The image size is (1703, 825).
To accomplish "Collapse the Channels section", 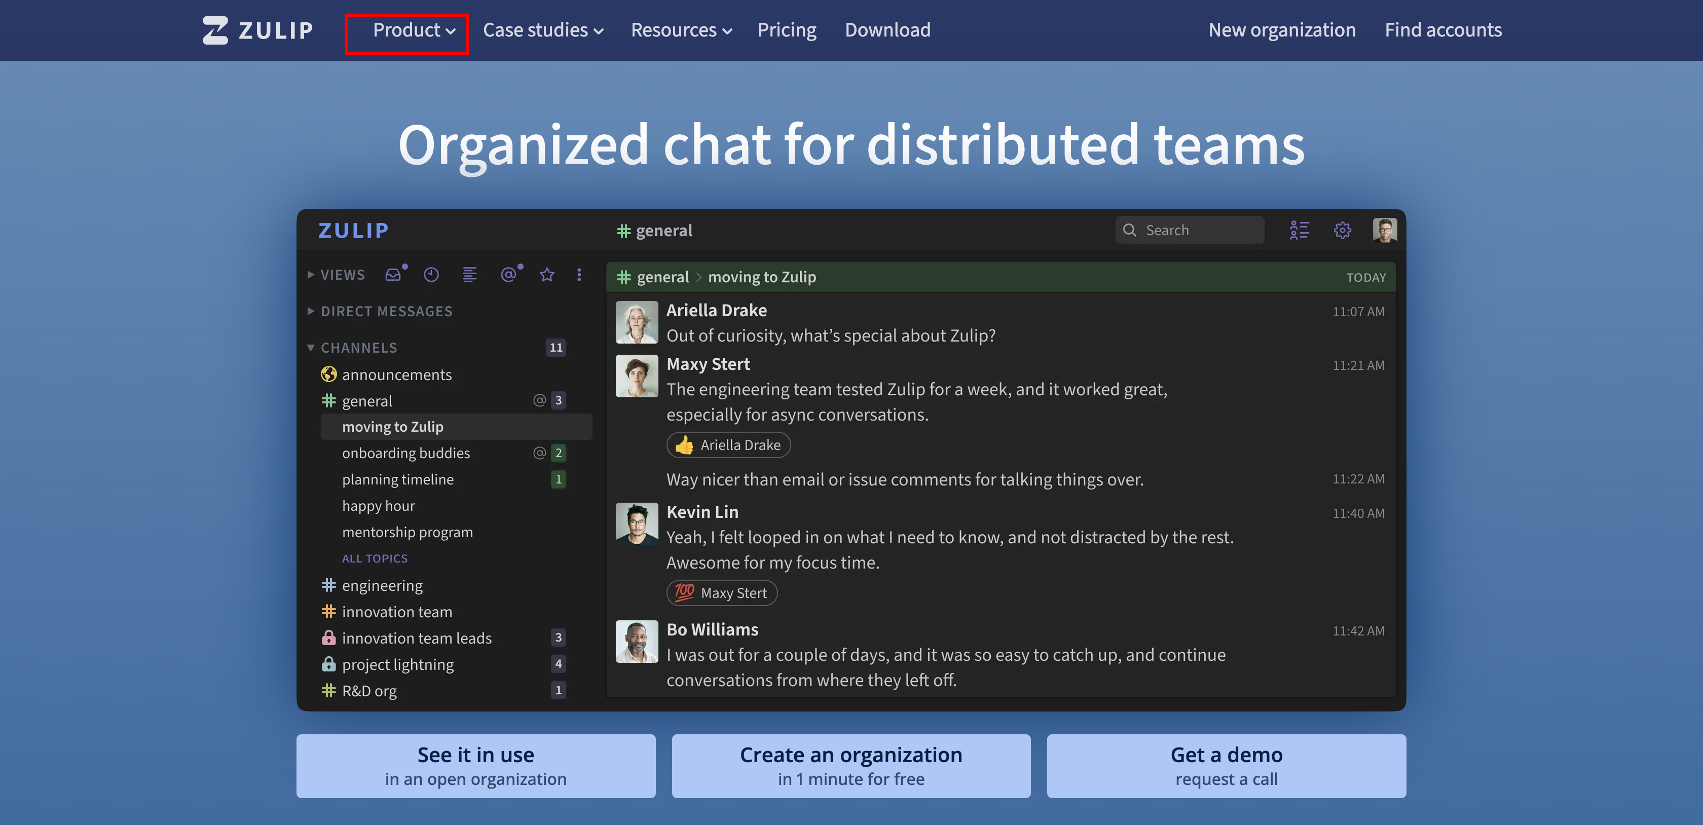I will tap(359, 348).
